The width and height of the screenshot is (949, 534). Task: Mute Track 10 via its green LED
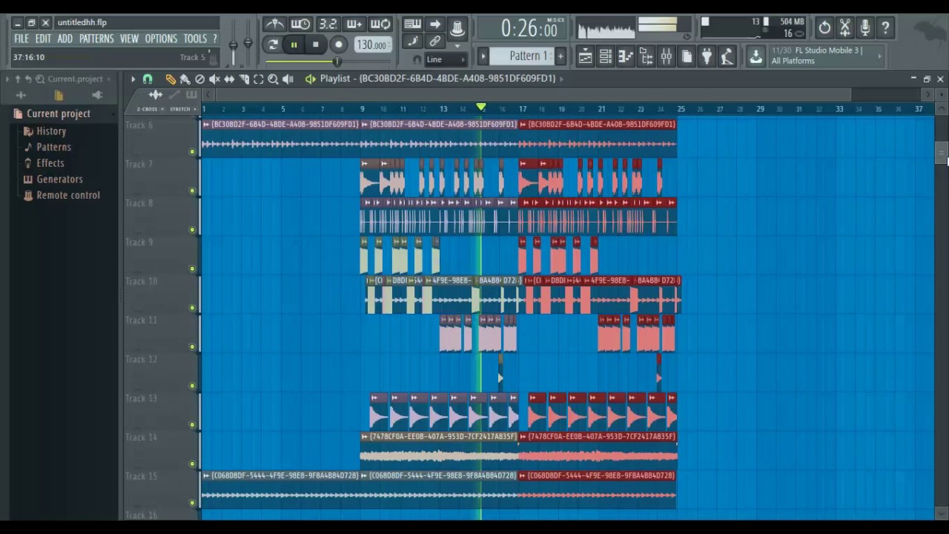click(x=192, y=308)
